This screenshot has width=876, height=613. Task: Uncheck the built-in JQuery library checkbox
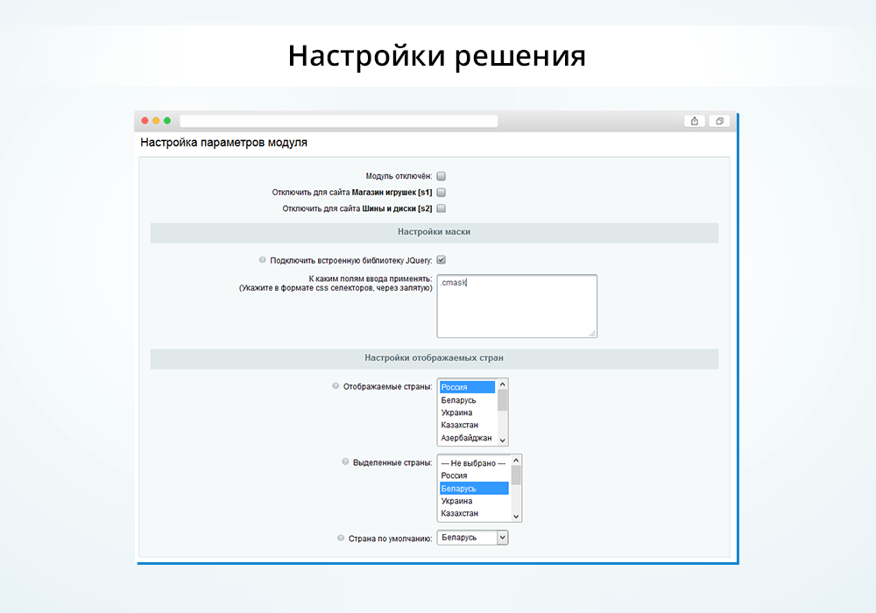[442, 259]
